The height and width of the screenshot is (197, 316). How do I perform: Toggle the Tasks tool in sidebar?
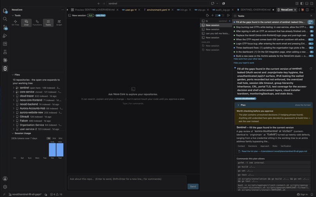tap(48, 23)
